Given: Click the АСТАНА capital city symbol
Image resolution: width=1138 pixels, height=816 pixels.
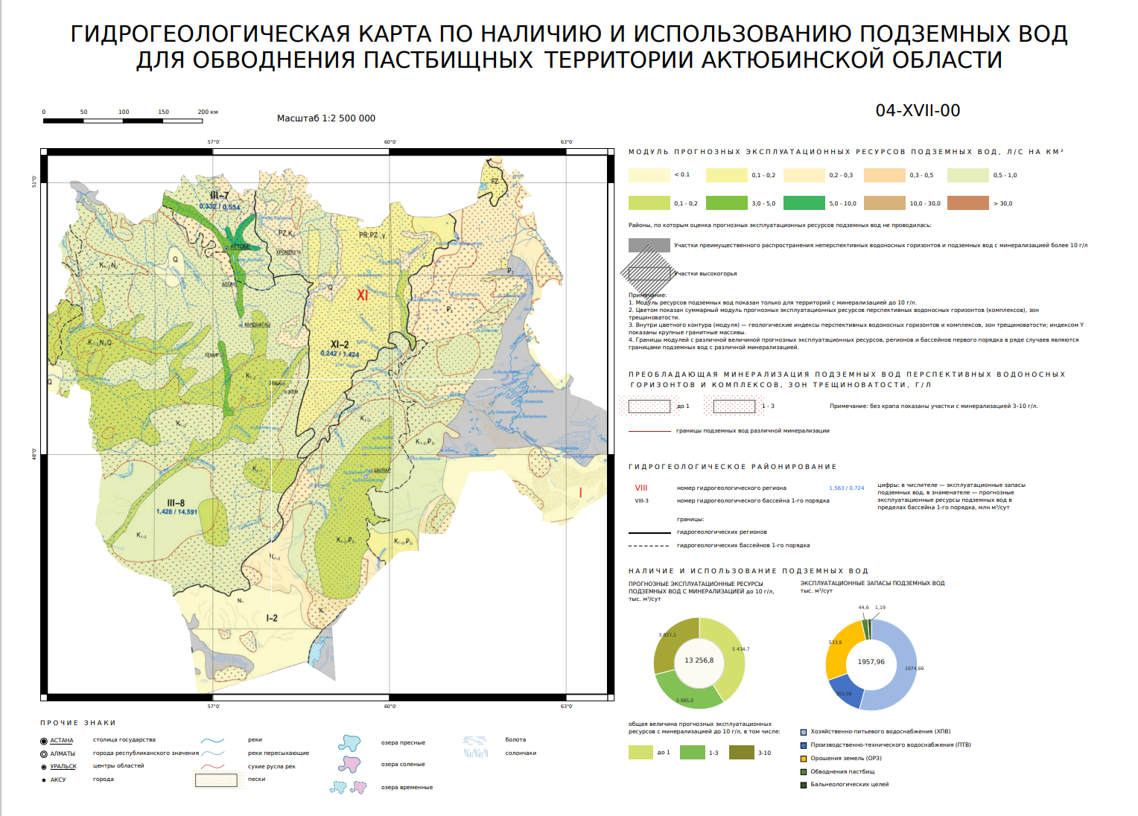Looking at the screenshot, I should click(x=44, y=741).
